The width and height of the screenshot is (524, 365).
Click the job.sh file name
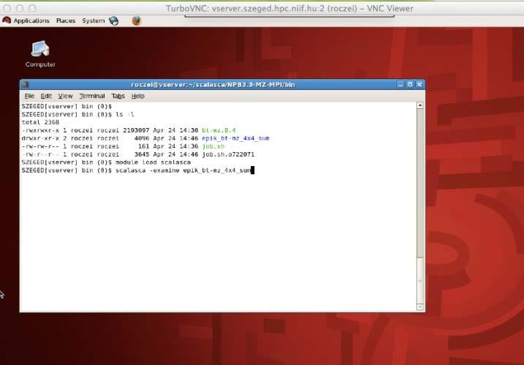click(213, 146)
